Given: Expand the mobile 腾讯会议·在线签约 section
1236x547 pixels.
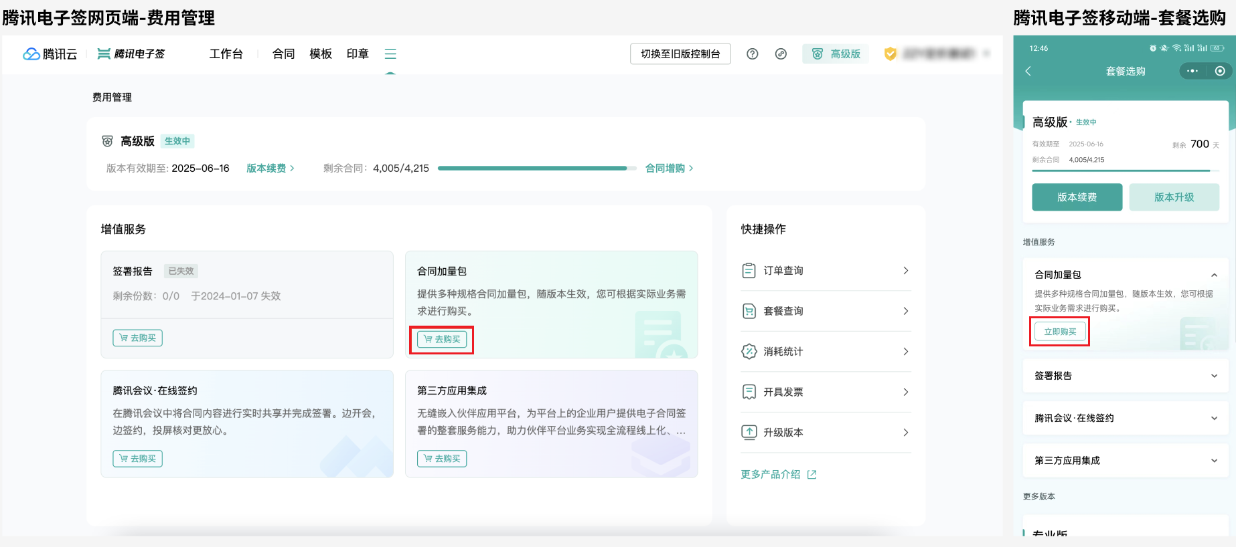Looking at the screenshot, I should [1214, 418].
